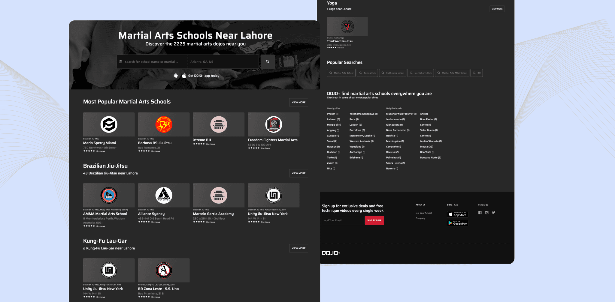Open Instagram via footer social icon
The height and width of the screenshot is (302, 615).
[x=487, y=212]
